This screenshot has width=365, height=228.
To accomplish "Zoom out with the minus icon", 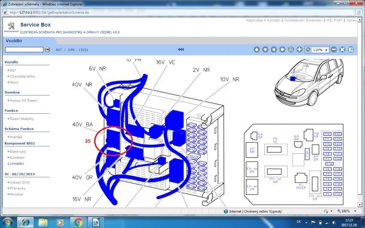I will pyautogui.click(x=334, y=49).
